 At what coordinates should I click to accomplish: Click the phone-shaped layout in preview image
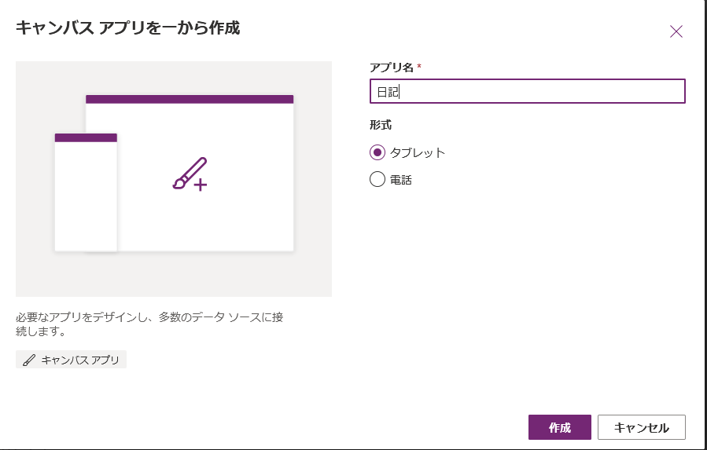pyautogui.click(x=86, y=196)
